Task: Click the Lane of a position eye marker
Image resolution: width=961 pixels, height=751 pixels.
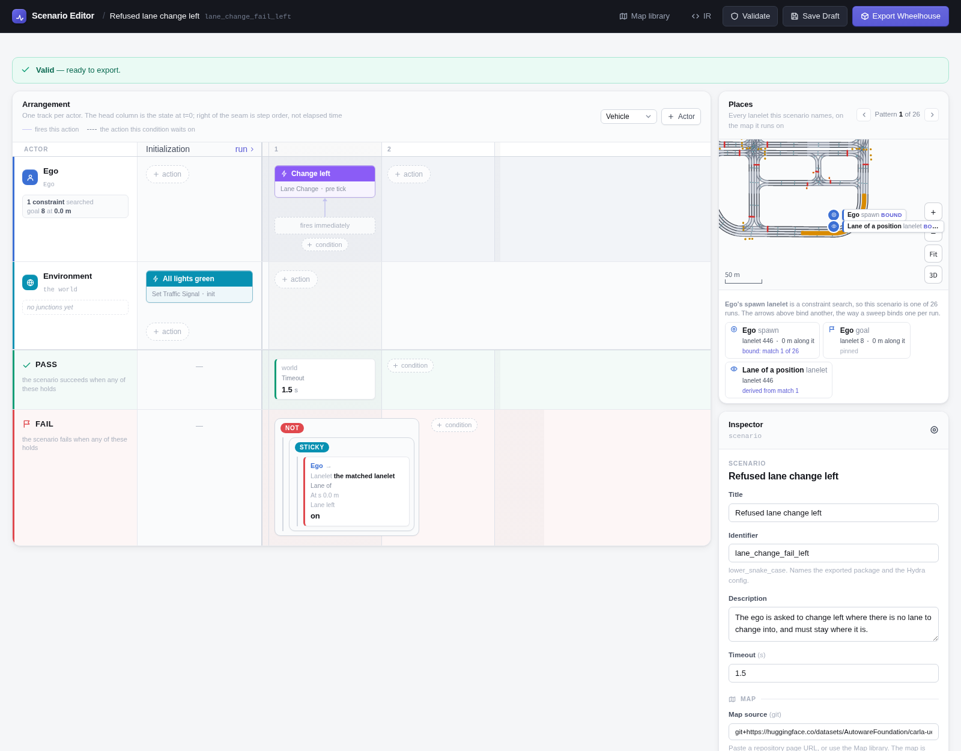Action: 834,227
